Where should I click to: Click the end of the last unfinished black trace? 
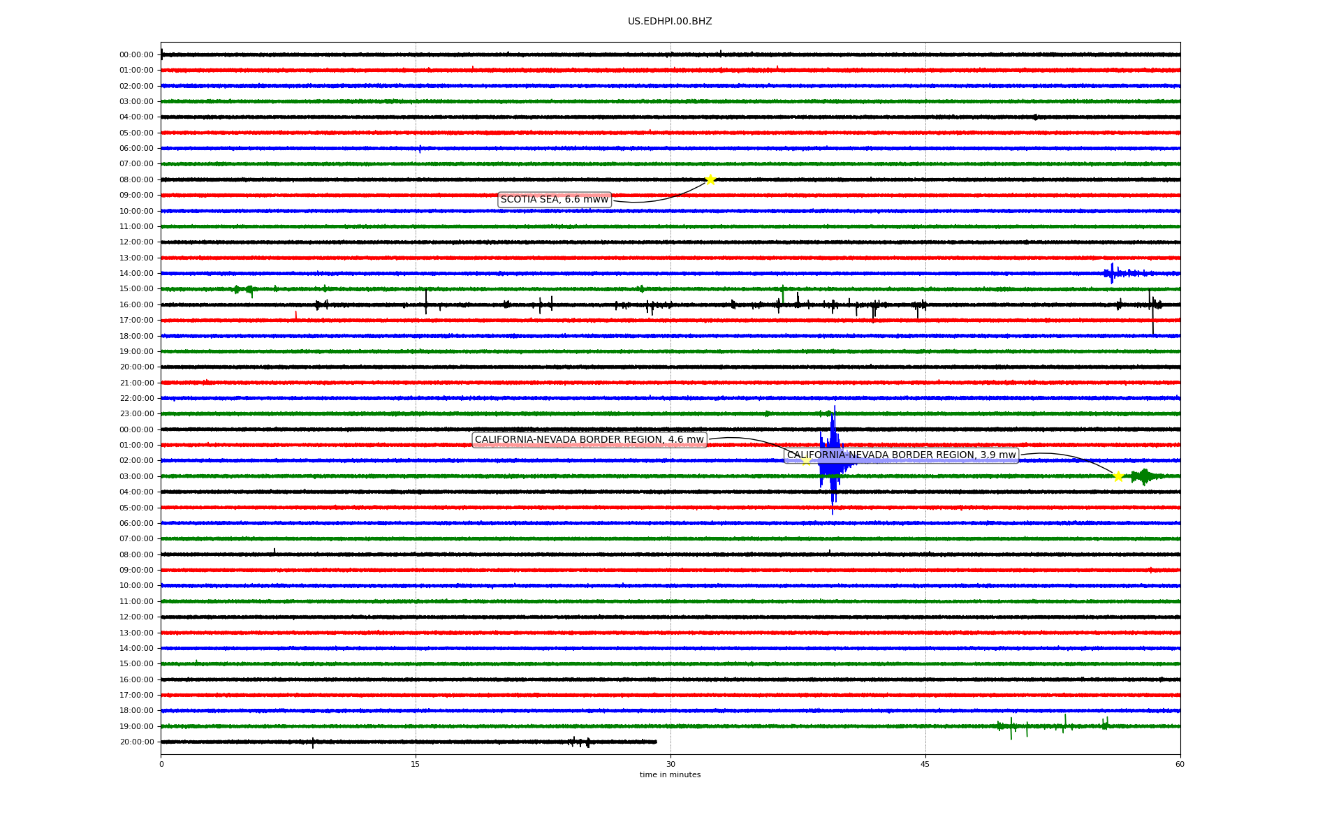656,742
